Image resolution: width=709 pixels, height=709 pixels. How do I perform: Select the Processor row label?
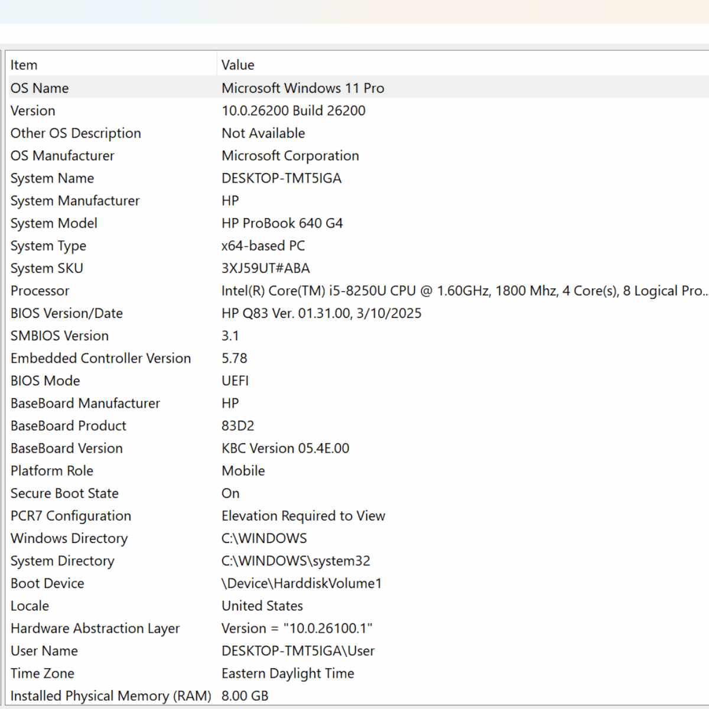coord(40,290)
